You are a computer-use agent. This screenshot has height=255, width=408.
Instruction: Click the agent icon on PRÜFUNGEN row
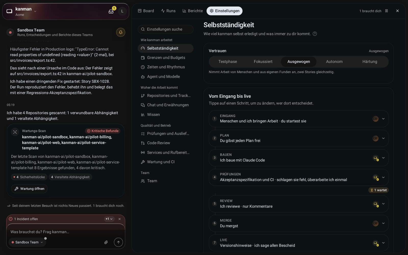(x=376, y=177)
